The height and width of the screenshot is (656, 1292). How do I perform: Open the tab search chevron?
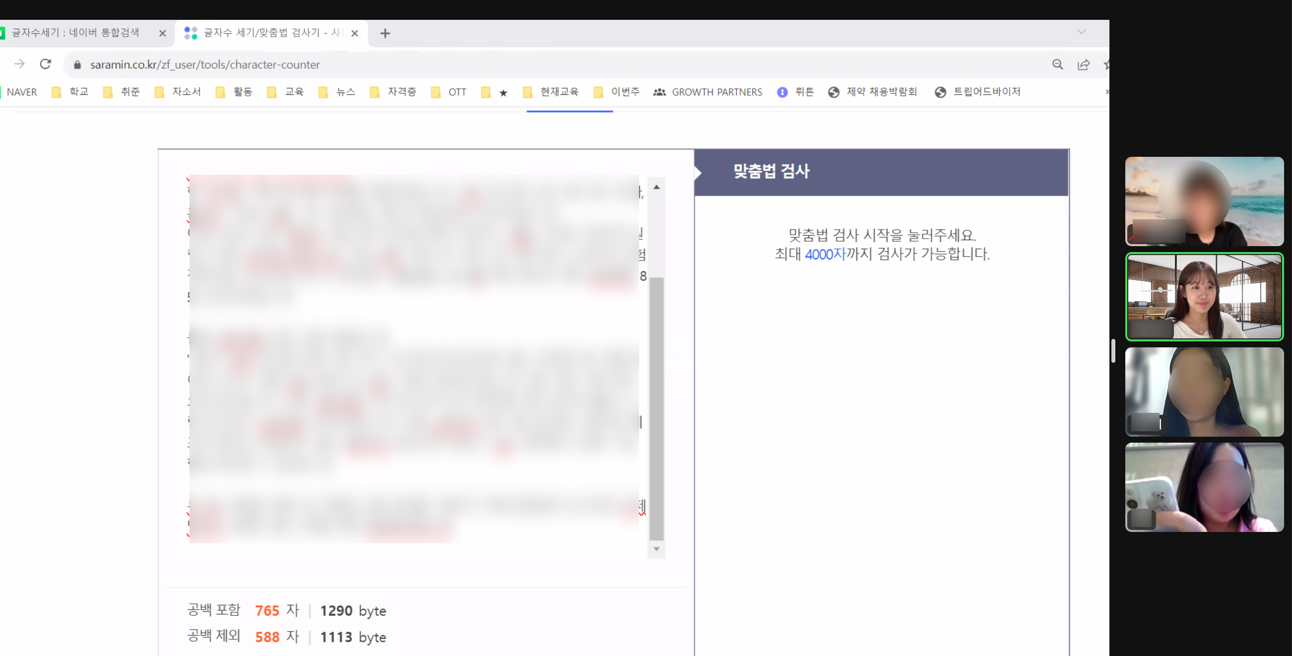1081,32
